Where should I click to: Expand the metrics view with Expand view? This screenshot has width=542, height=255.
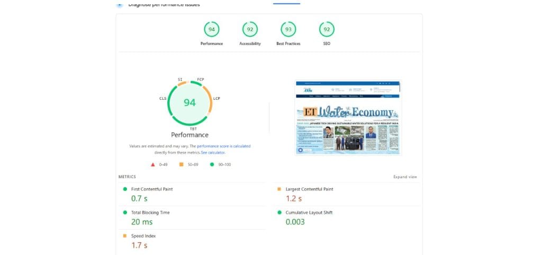tap(405, 177)
